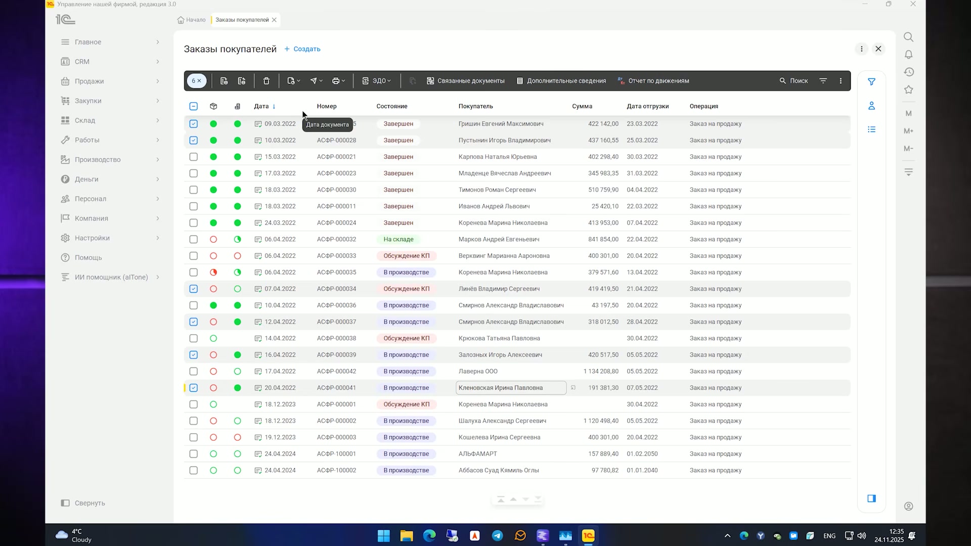Check the row АСФР-000032 checkbox
Image resolution: width=971 pixels, height=546 pixels.
coord(193,240)
